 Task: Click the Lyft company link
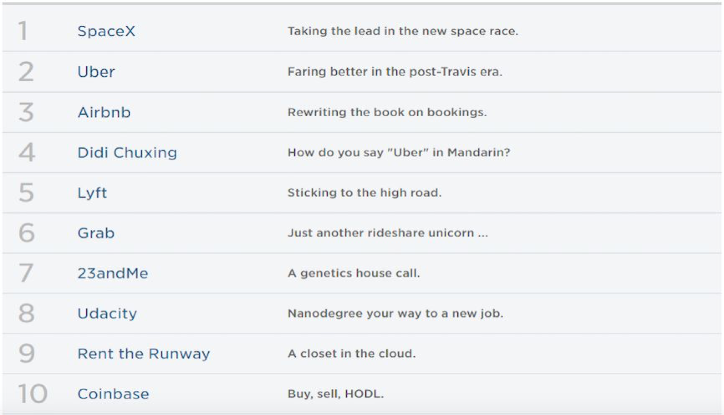click(x=92, y=193)
